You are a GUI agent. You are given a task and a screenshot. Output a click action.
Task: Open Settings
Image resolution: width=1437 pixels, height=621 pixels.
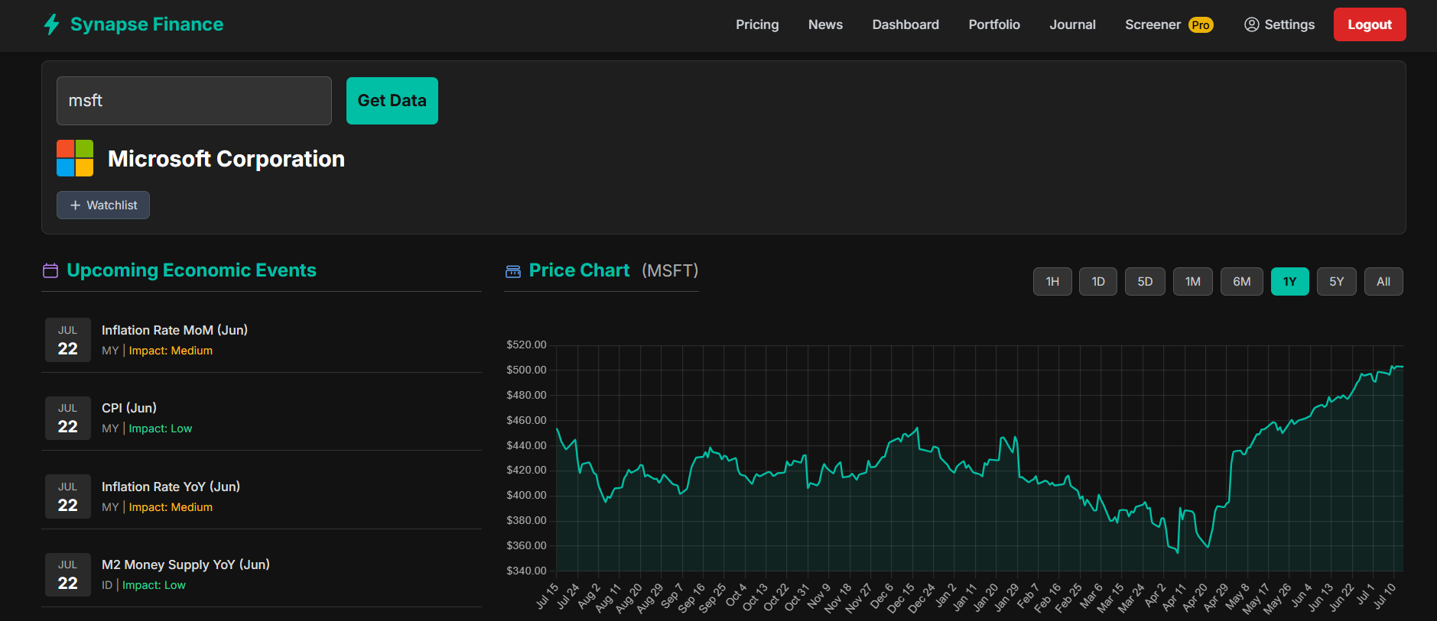[x=1279, y=24]
